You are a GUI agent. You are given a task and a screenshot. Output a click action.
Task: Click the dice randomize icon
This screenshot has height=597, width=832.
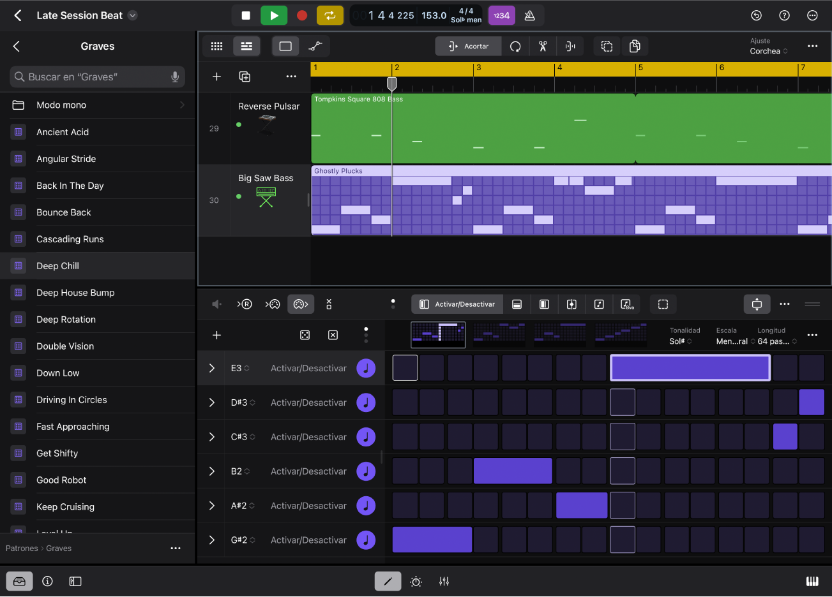pos(305,335)
